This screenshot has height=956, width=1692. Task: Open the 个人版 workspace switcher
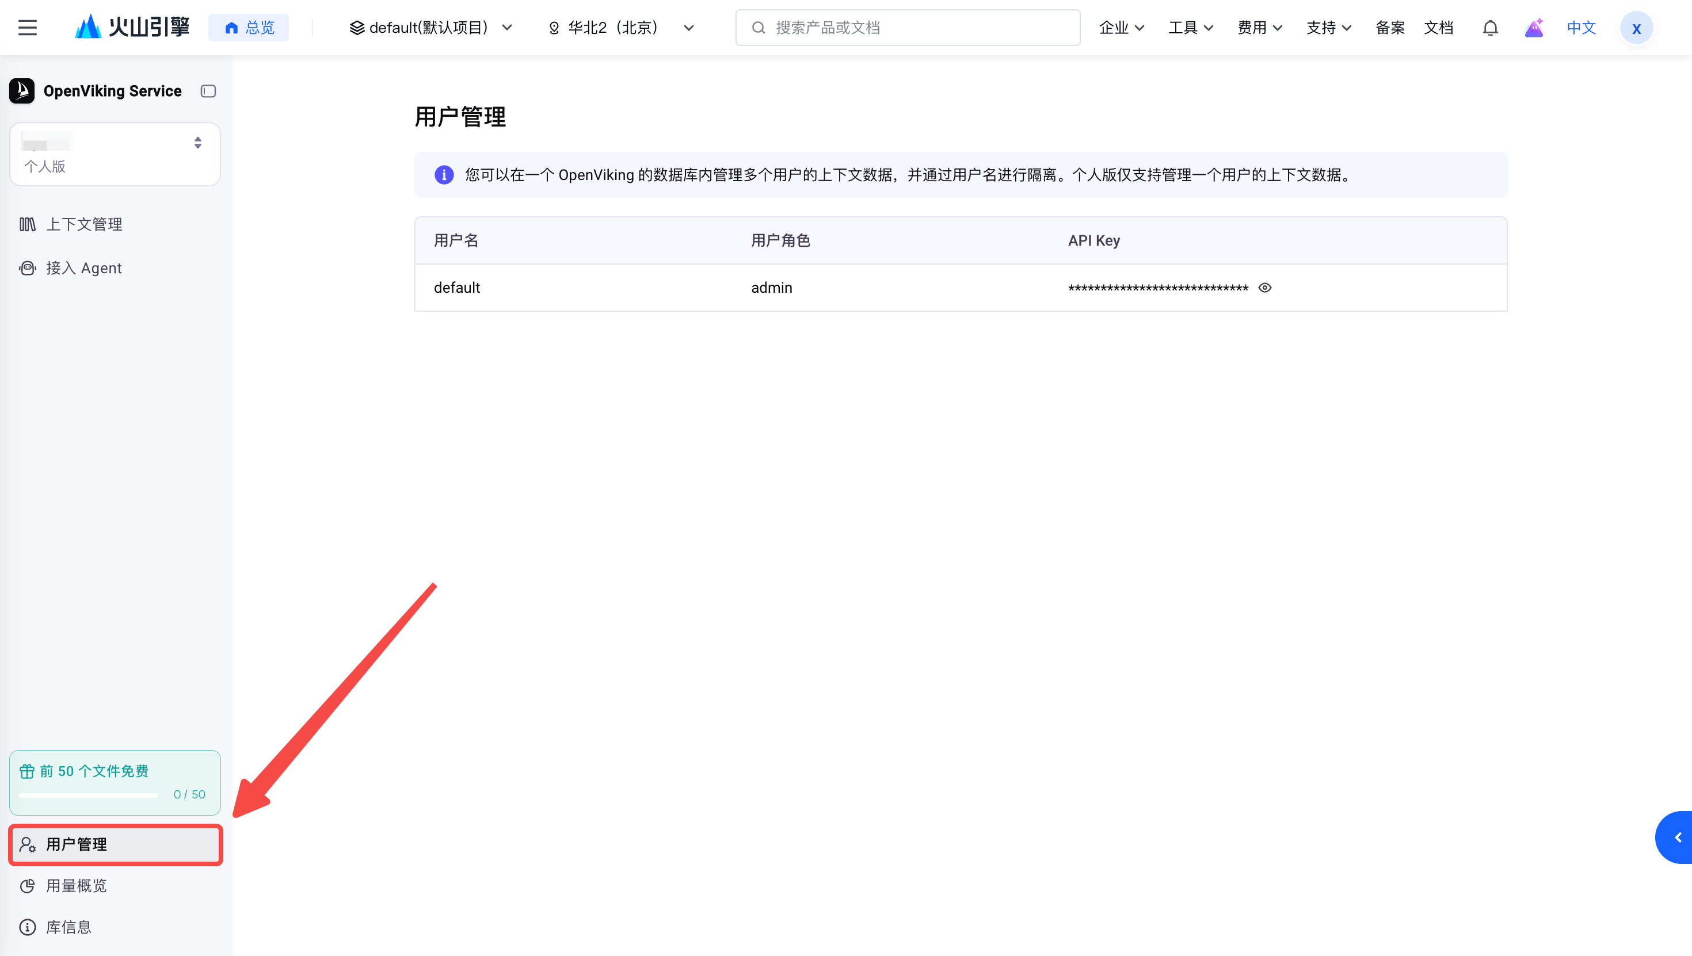(x=115, y=154)
